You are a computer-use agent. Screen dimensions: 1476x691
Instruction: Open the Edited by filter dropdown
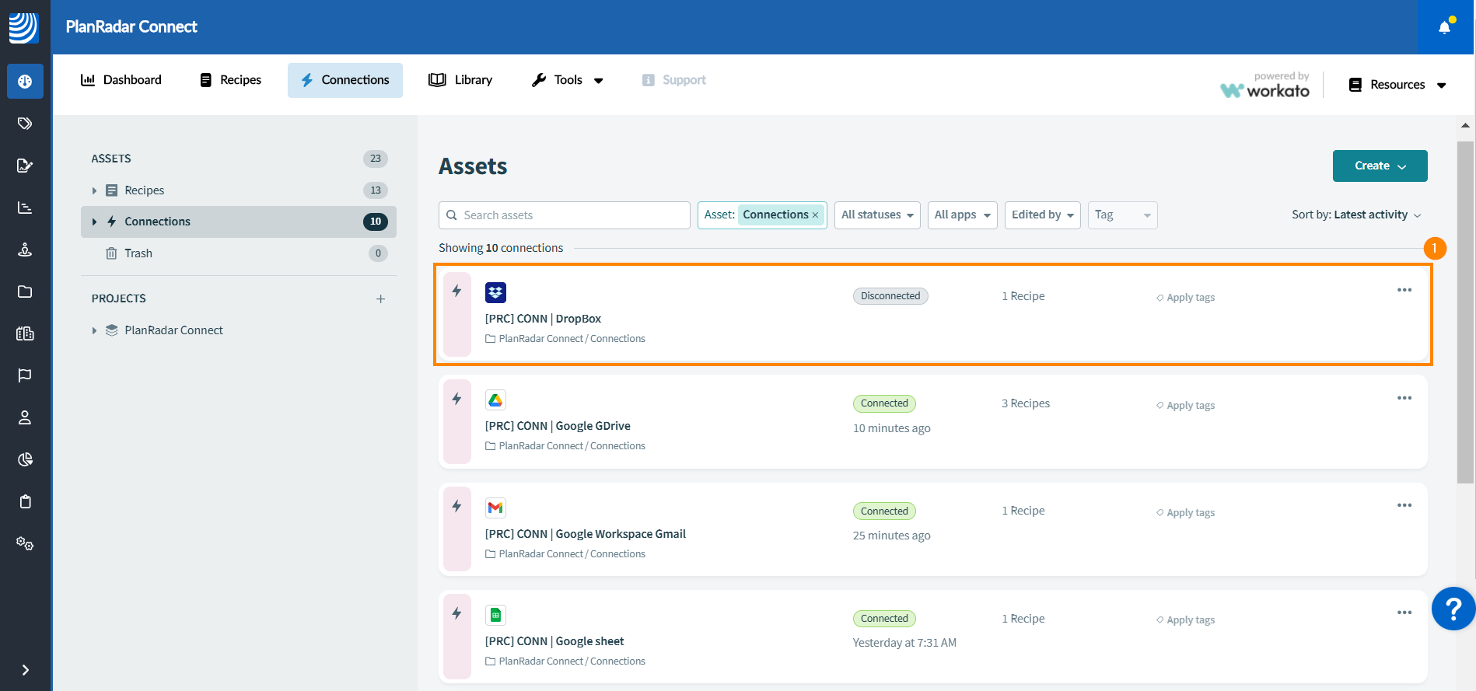(x=1042, y=215)
